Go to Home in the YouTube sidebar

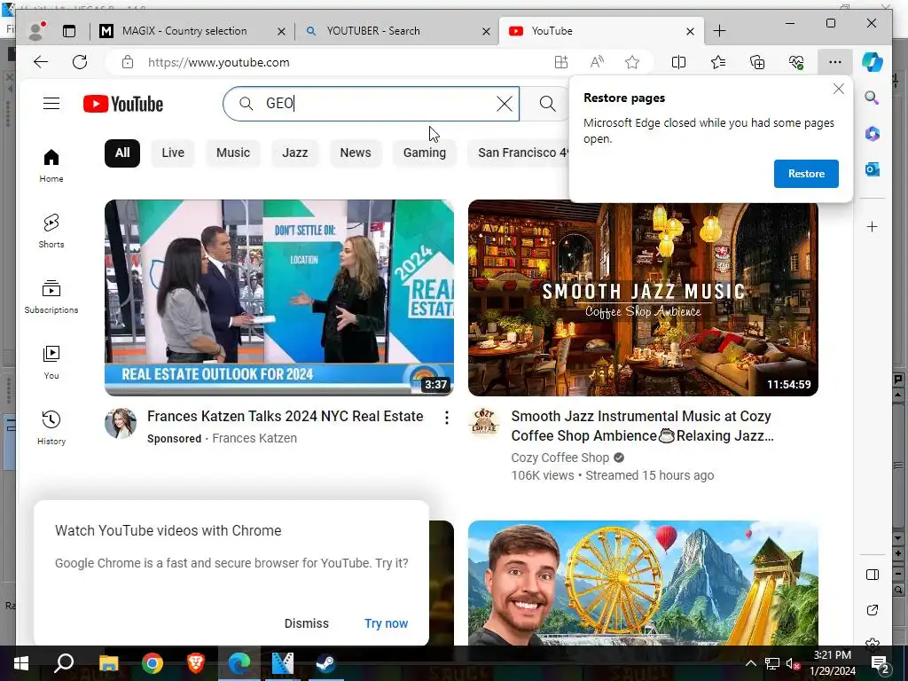coord(51,166)
